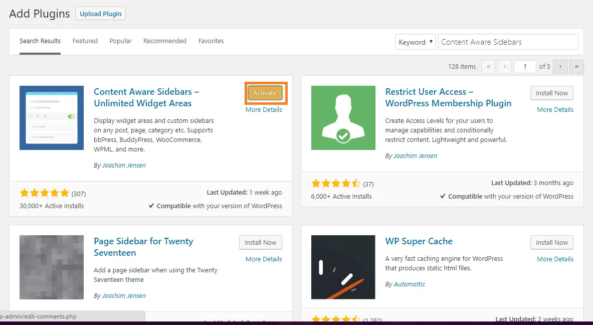
Task: Open the Favorites tab
Action: click(211, 41)
